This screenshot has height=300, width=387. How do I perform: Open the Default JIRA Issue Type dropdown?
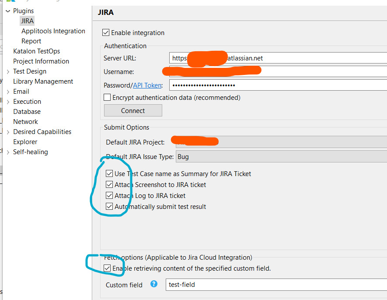tap(271, 156)
